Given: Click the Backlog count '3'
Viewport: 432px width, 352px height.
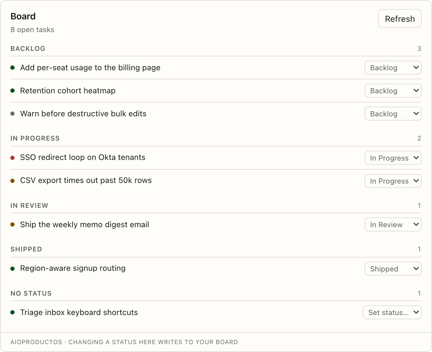Looking at the screenshot, I should point(419,48).
